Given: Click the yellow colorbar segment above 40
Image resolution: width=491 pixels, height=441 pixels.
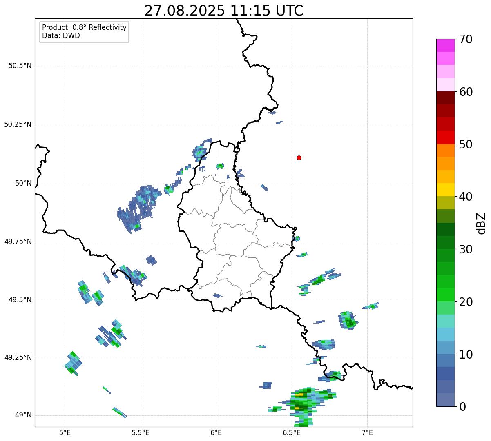Looking at the screenshot, I should [446, 190].
